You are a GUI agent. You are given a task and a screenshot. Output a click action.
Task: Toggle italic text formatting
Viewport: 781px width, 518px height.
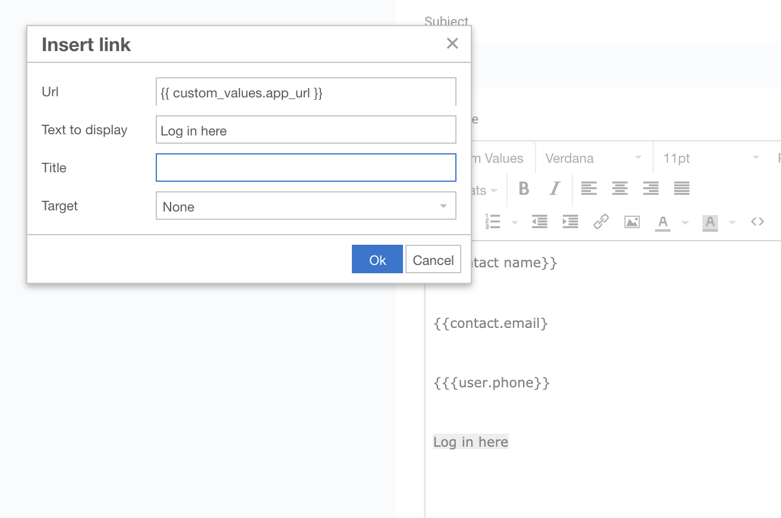click(555, 189)
